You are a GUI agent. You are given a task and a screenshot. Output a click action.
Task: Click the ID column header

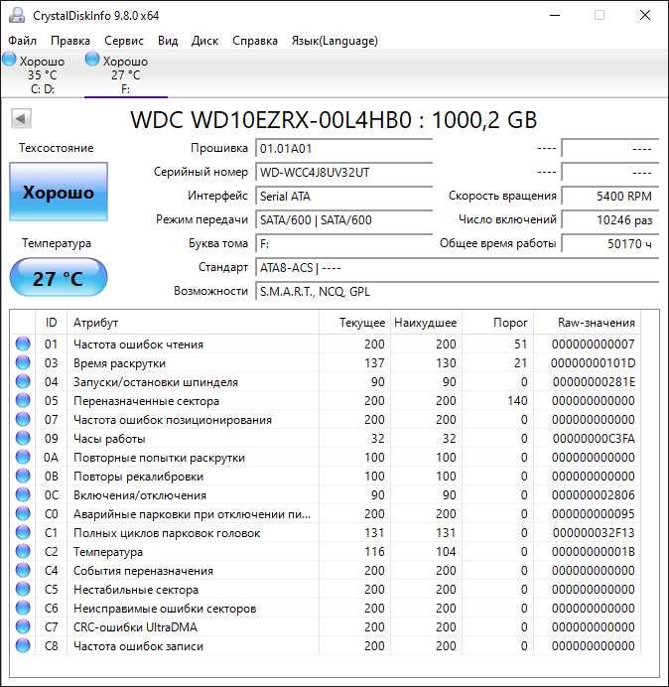[52, 323]
